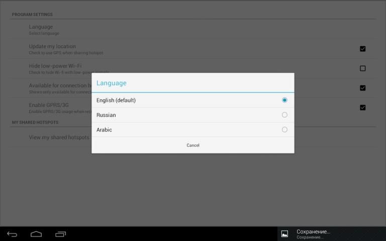Tap the Enable GPRS/3G setting label
Image resolution: width=386 pixels, height=241 pixels.
(49, 105)
